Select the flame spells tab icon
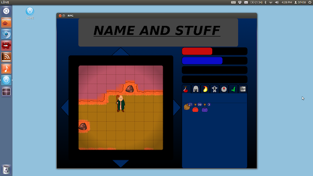The image size is (313, 176). pos(205,89)
